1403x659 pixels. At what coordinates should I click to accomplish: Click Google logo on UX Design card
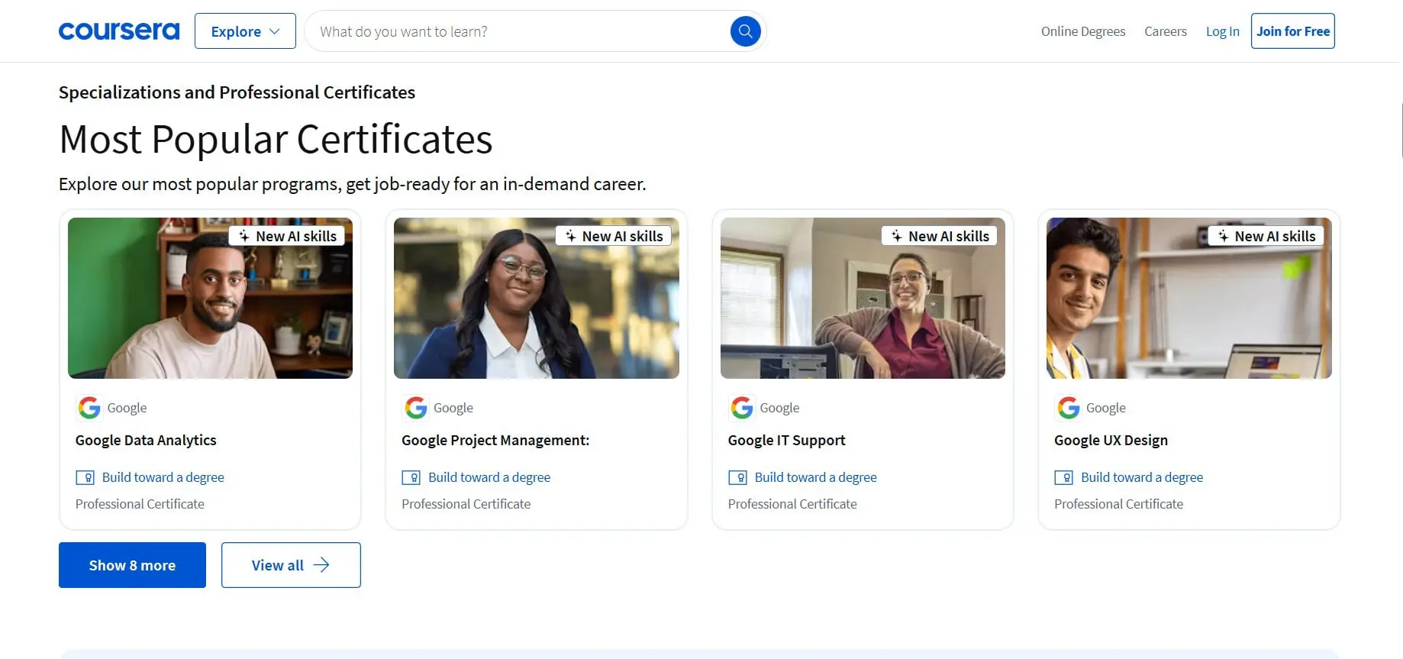(1069, 408)
